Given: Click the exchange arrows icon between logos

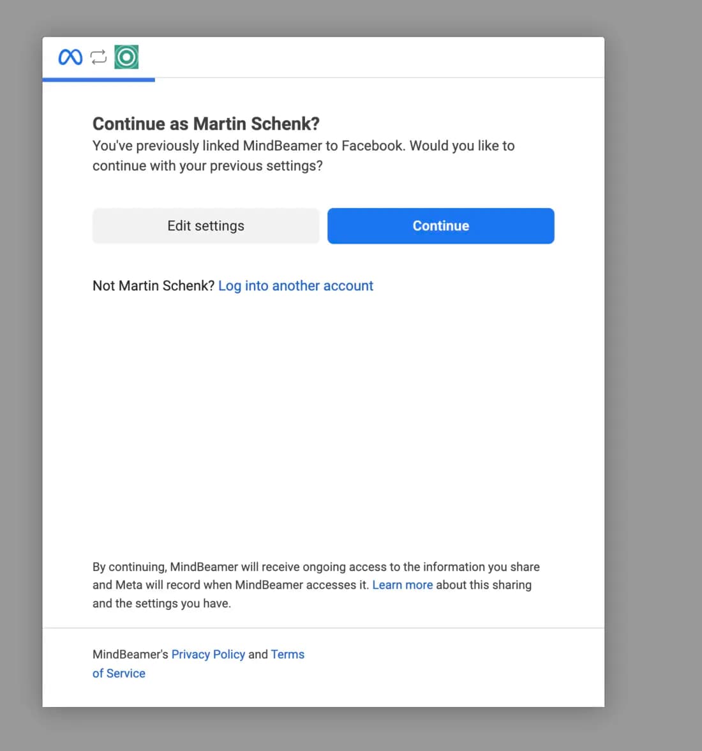Looking at the screenshot, I should [x=99, y=57].
